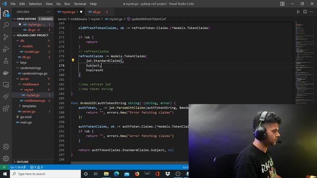
Task: Launch File Explorer from the taskbar
Action: pyautogui.click(x=106, y=174)
